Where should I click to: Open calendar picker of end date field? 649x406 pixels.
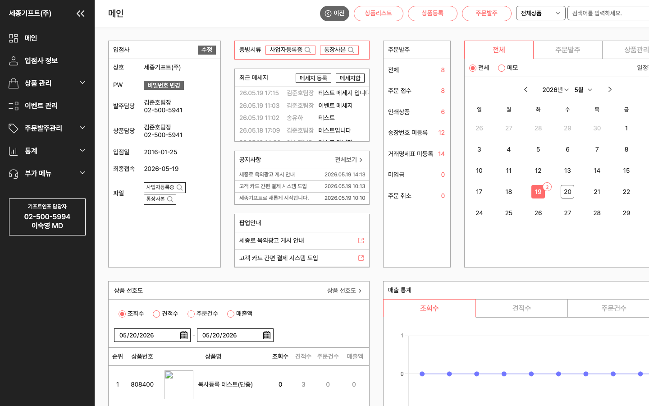[x=267, y=335]
